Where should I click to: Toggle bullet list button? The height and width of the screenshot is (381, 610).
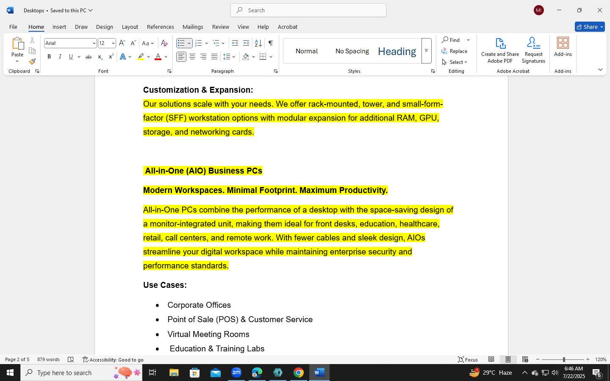[181, 43]
